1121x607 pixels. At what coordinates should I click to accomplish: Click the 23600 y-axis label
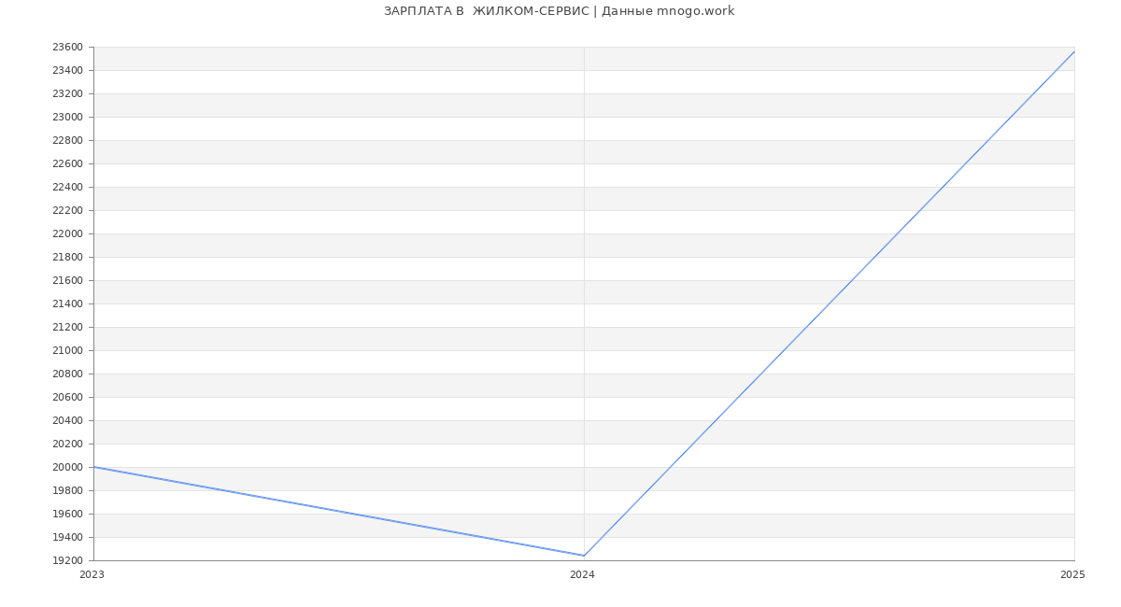point(67,47)
